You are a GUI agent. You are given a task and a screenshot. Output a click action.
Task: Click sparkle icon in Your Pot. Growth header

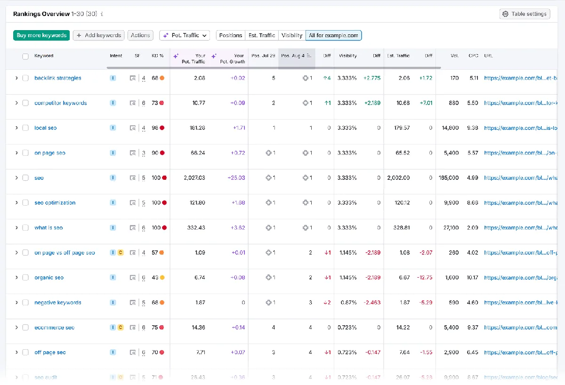point(214,56)
